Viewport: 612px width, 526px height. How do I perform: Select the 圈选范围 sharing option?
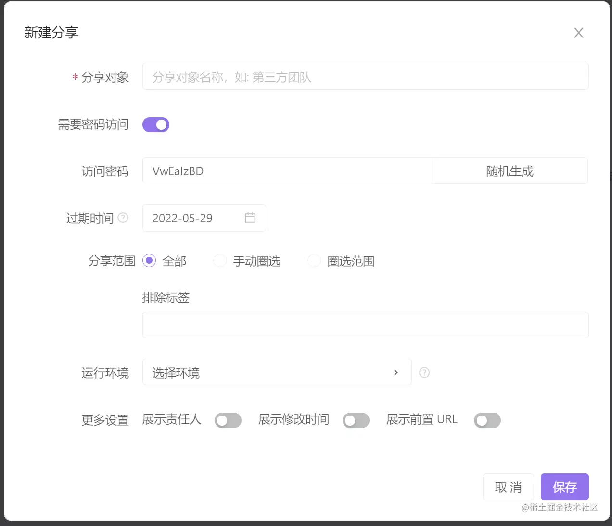coord(314,260)
